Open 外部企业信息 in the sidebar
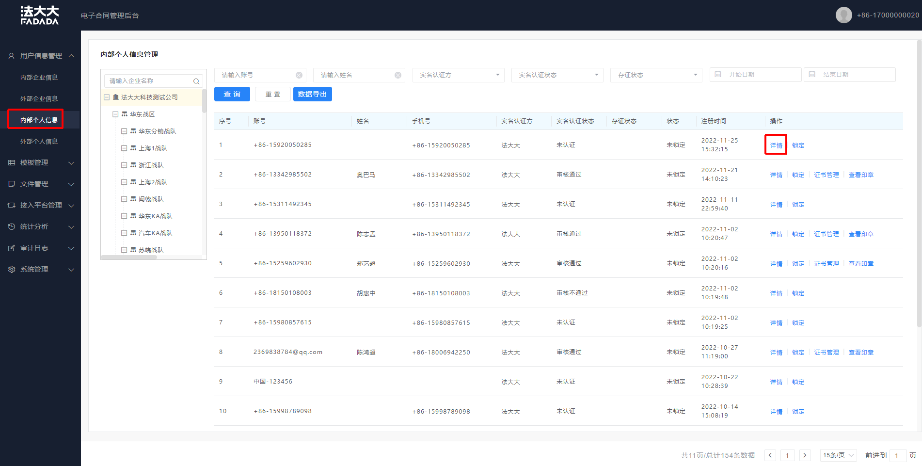The height and width of the screenshot is (466, 922). (39, 99)
